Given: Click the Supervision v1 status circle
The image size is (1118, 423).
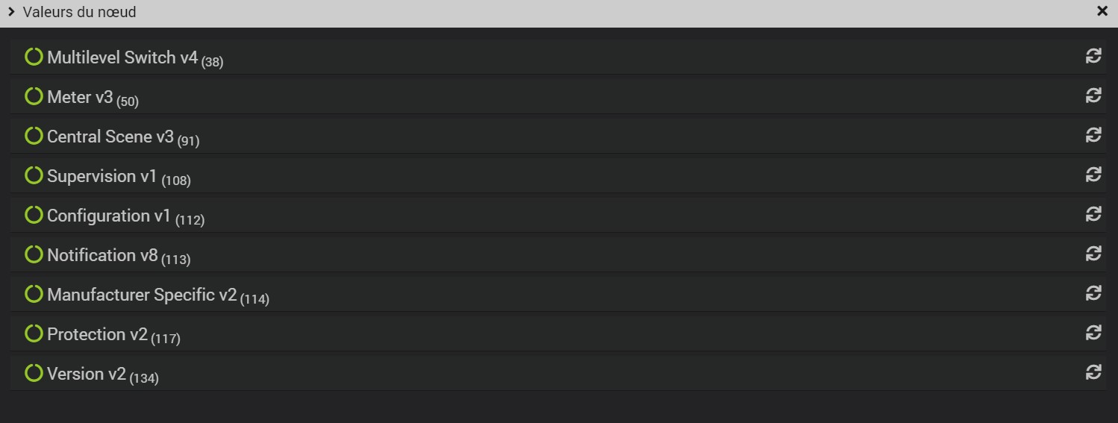Looking at the screenshot, I should click(34, 175).
